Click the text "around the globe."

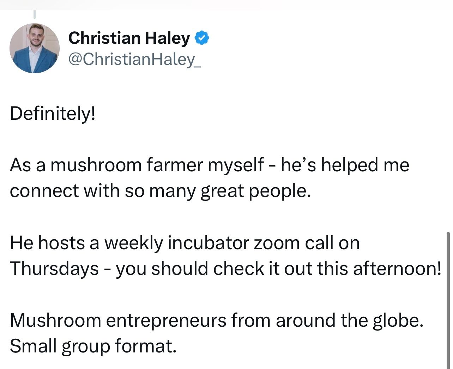click(x=349, y=320)
